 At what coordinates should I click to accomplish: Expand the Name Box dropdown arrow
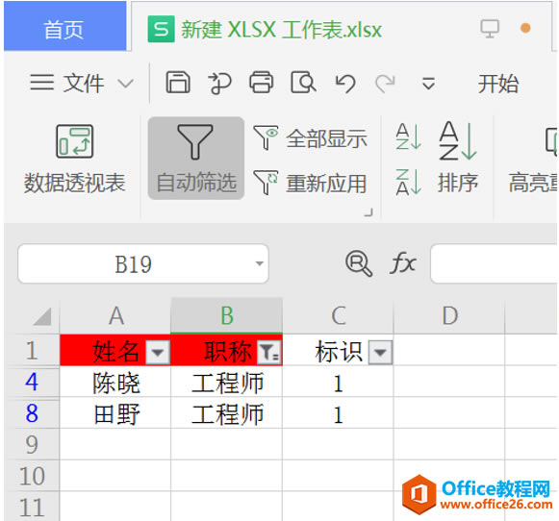click(259, 264)
